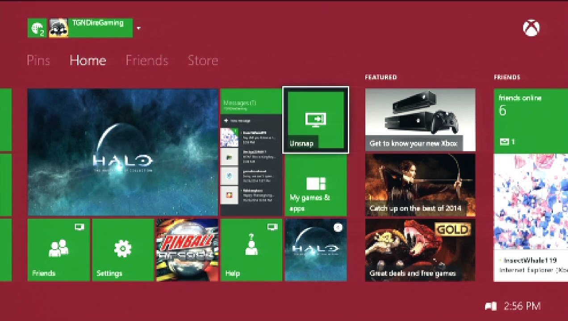Open the Help tile person icon
Viewport: 568px width, 321px height.
pos(251,245)
